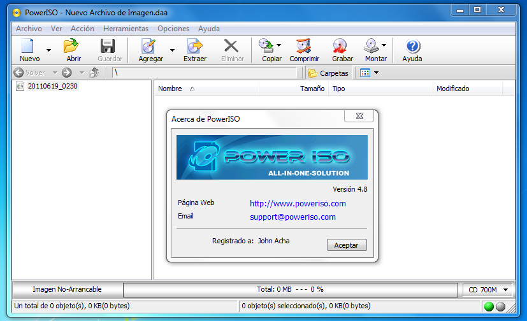Screen dimensions: 527x321
Task: Click the Extraer toolbar icon
Action: 195,46
